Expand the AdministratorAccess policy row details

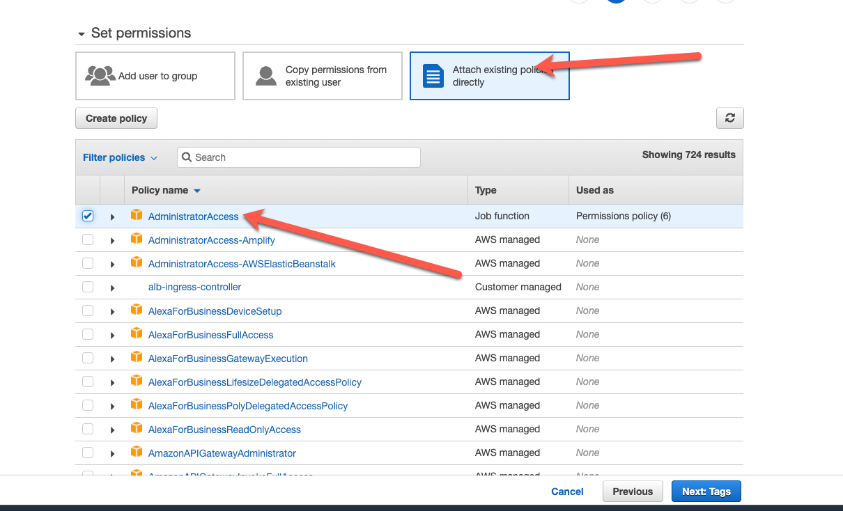point(112,217)
